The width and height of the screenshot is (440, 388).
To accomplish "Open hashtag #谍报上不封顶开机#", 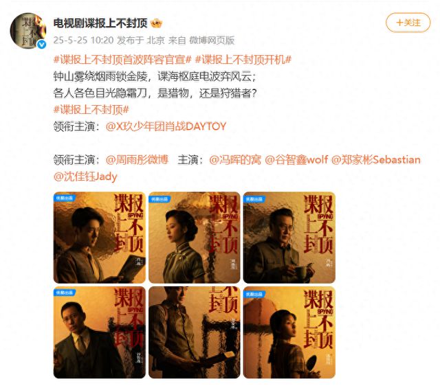I will (243, 60).
